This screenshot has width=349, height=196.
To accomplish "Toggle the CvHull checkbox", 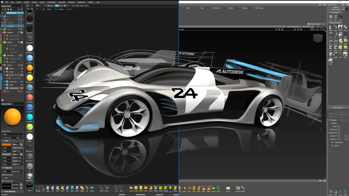I will pyautogui.click(x=339, y=126).
